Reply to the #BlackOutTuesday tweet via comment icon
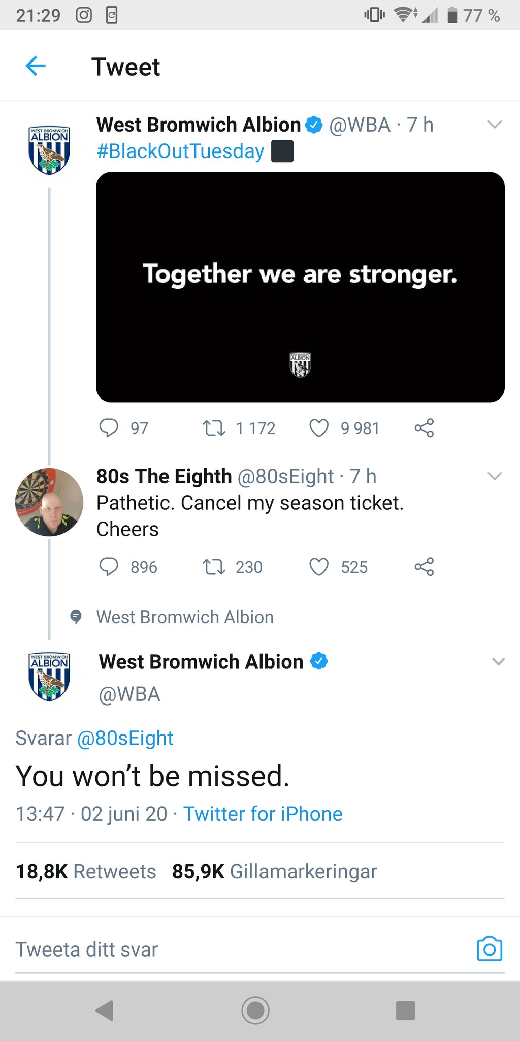 [109, 428]
